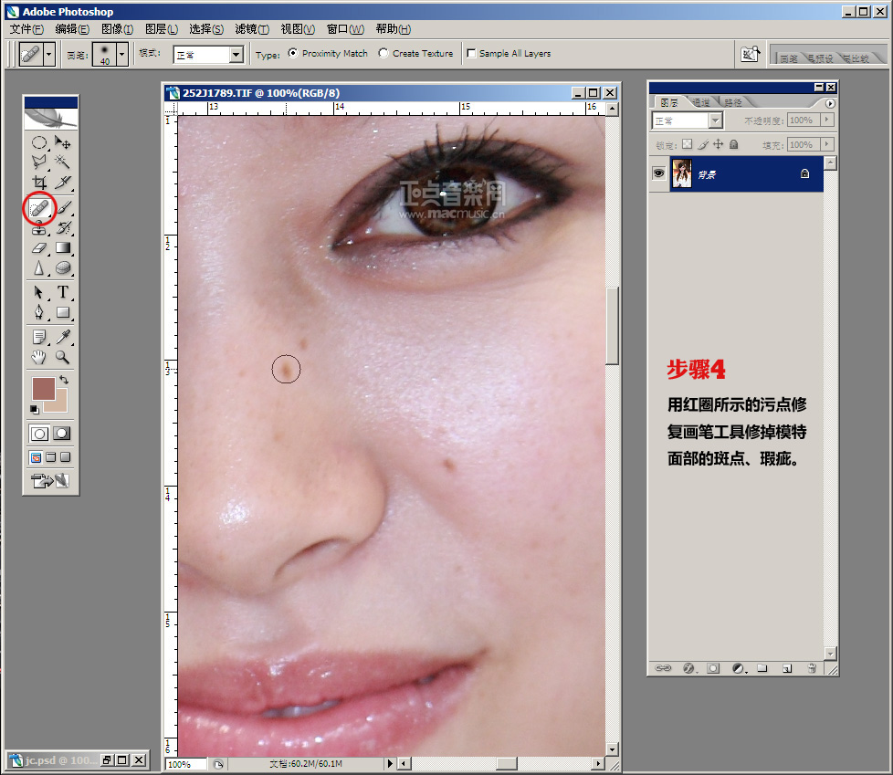Select the Type tool

pos(63,292)
